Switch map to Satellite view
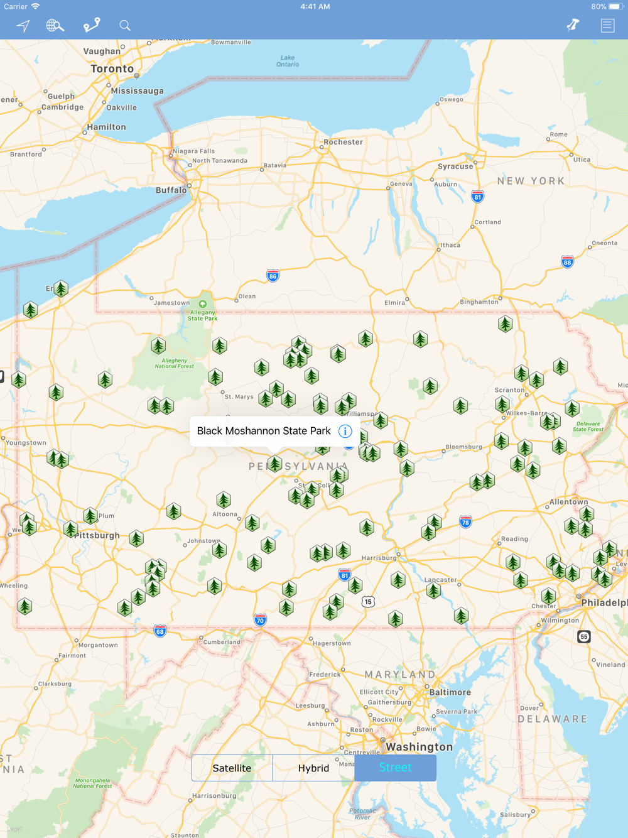Screen dimensions: 628x838 coord(232,768)
